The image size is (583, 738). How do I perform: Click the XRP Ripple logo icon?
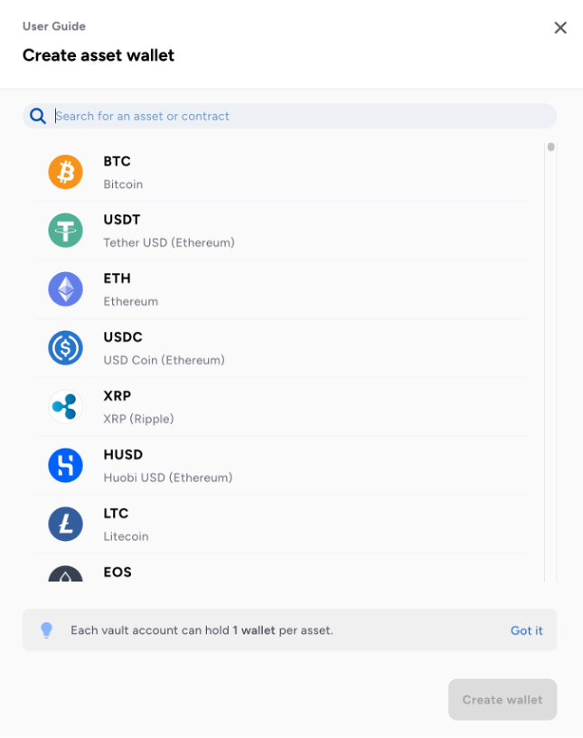(65, 407)
